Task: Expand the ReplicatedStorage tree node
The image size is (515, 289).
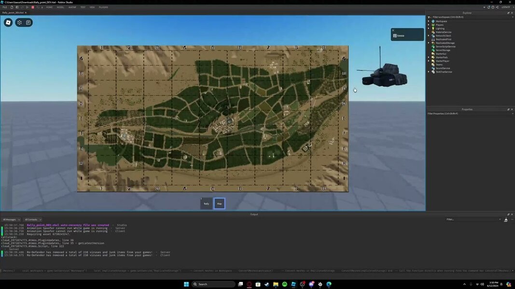Action: tap(429, 43)
